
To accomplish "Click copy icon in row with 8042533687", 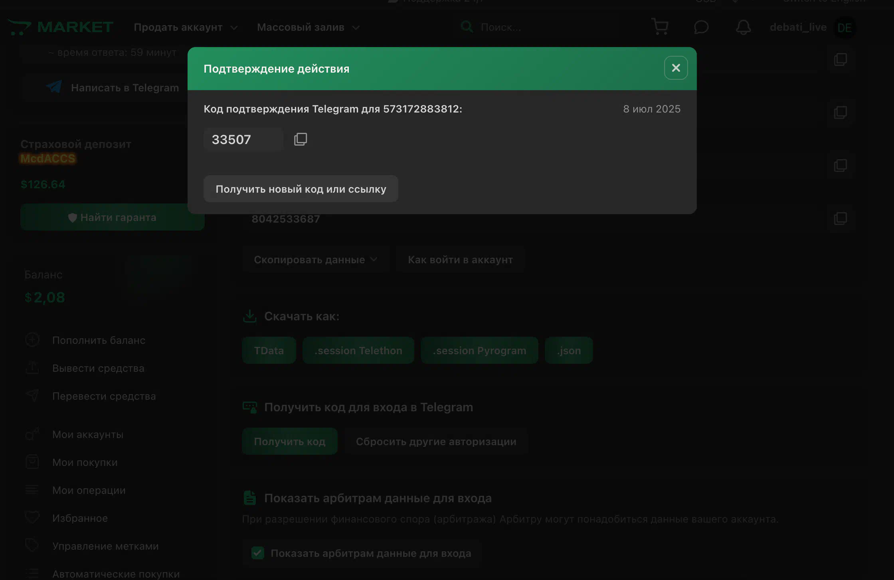I will (841, 218).
